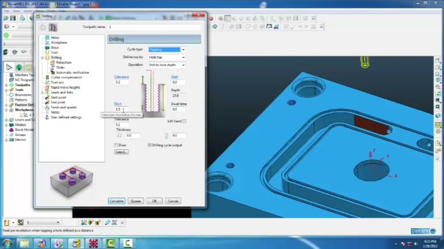Save the project using the floppy icon
Screen dimensions: 444x249
(13, 18)
